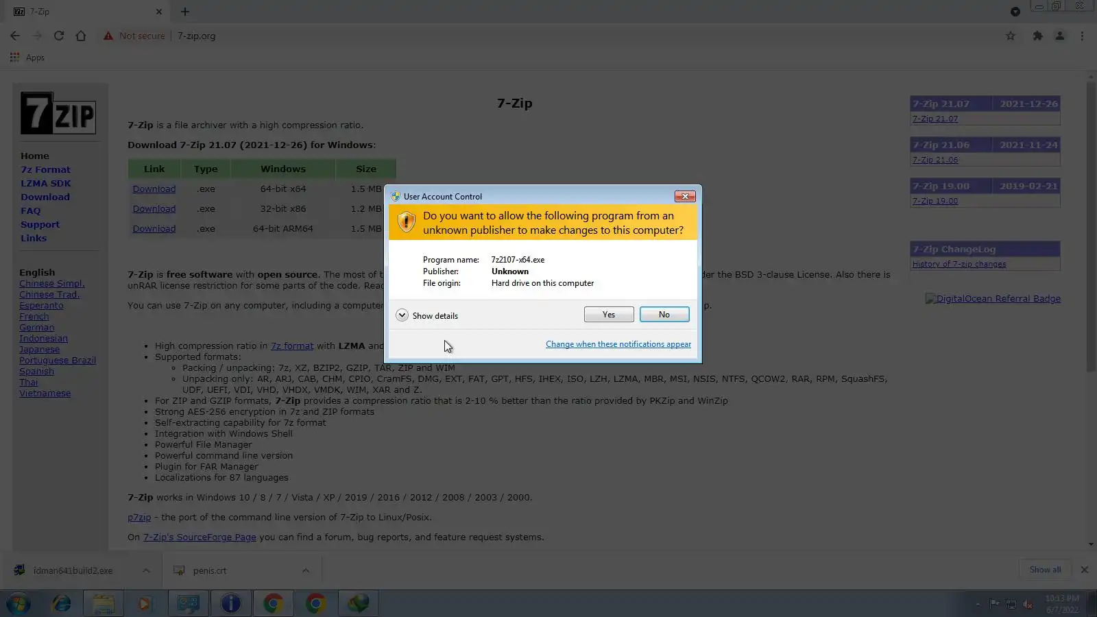Open the Chrome profile icon
This screenshot has width=1097, height=617.
[x=1060, y=36]
